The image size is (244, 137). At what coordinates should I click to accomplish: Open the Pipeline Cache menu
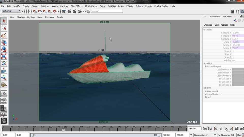(x=161, y=6)
